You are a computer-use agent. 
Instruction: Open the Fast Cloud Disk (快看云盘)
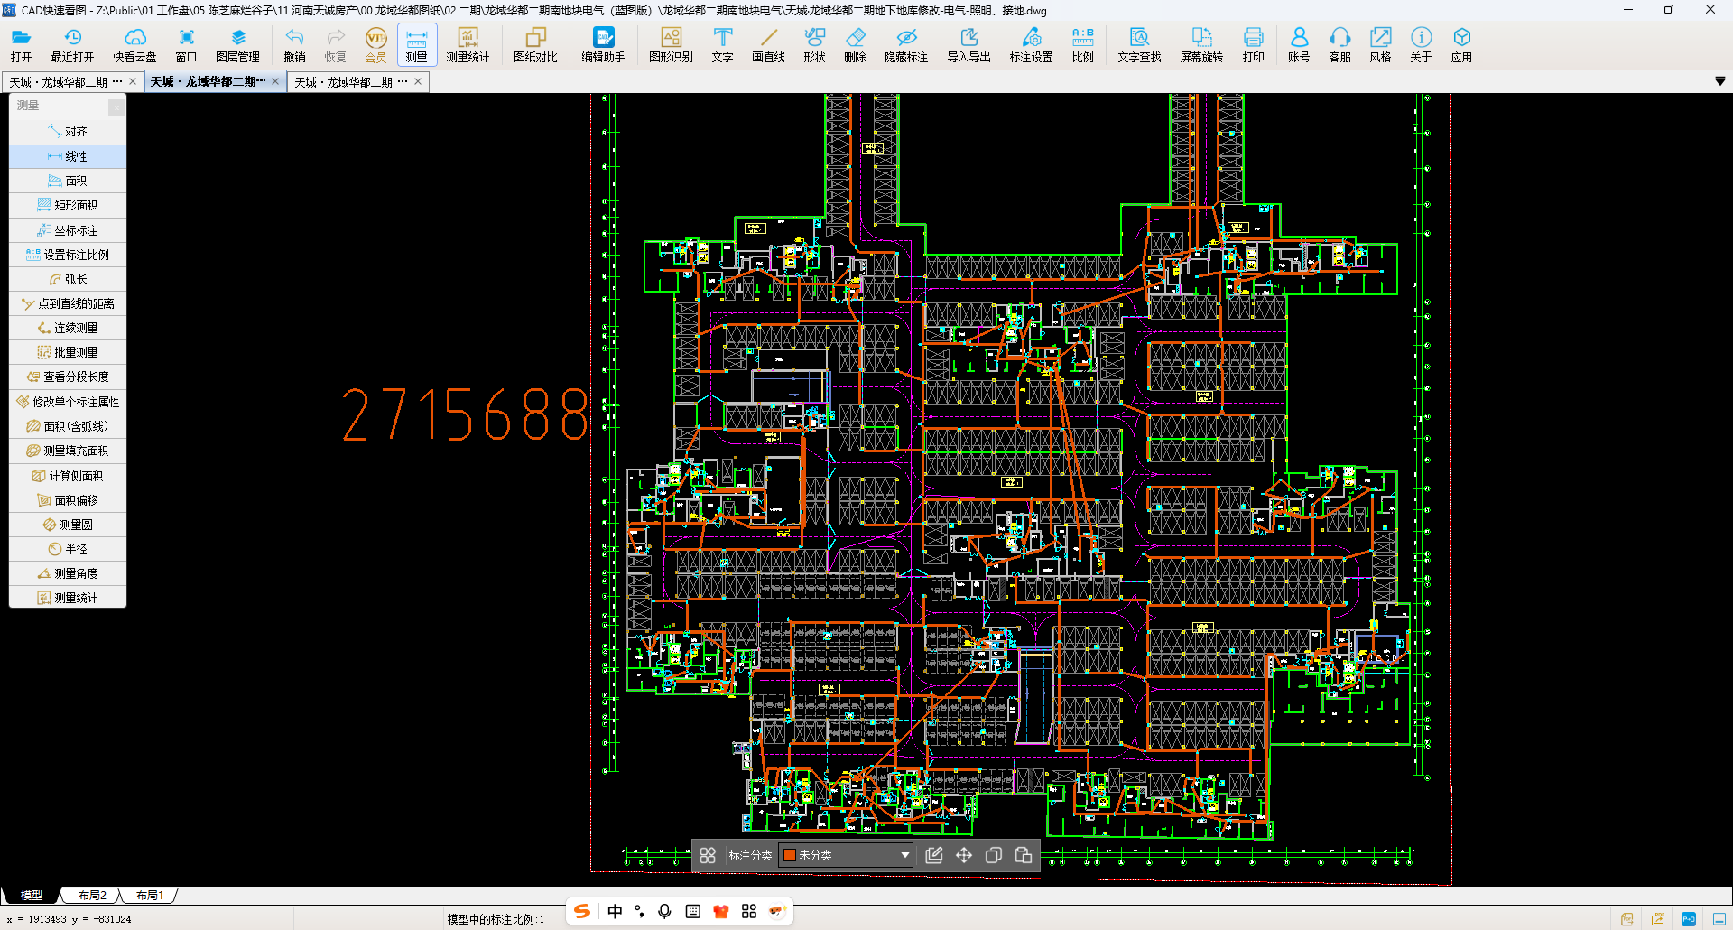(134, 44)
